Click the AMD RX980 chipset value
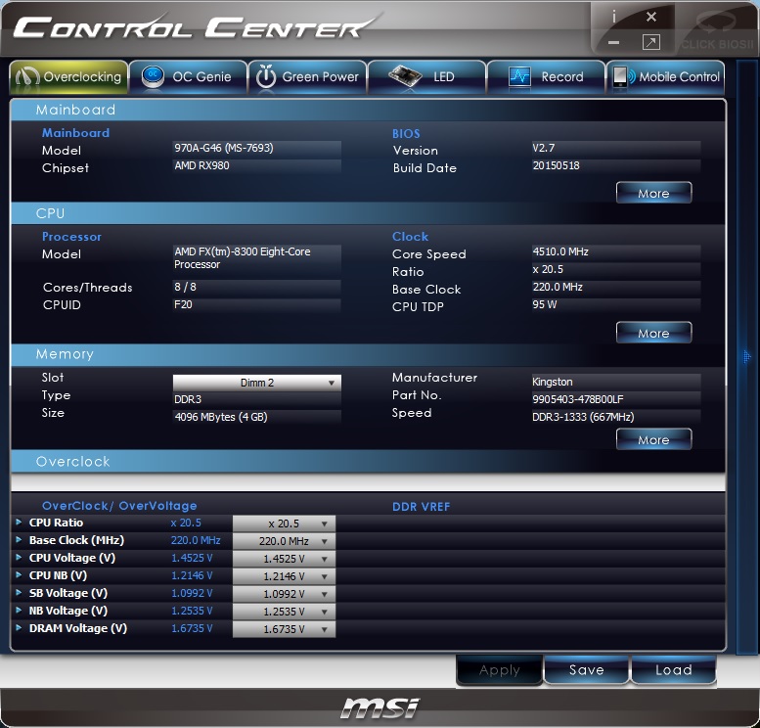The width and height of the screenshot is (760, 728). coord(257,165)
